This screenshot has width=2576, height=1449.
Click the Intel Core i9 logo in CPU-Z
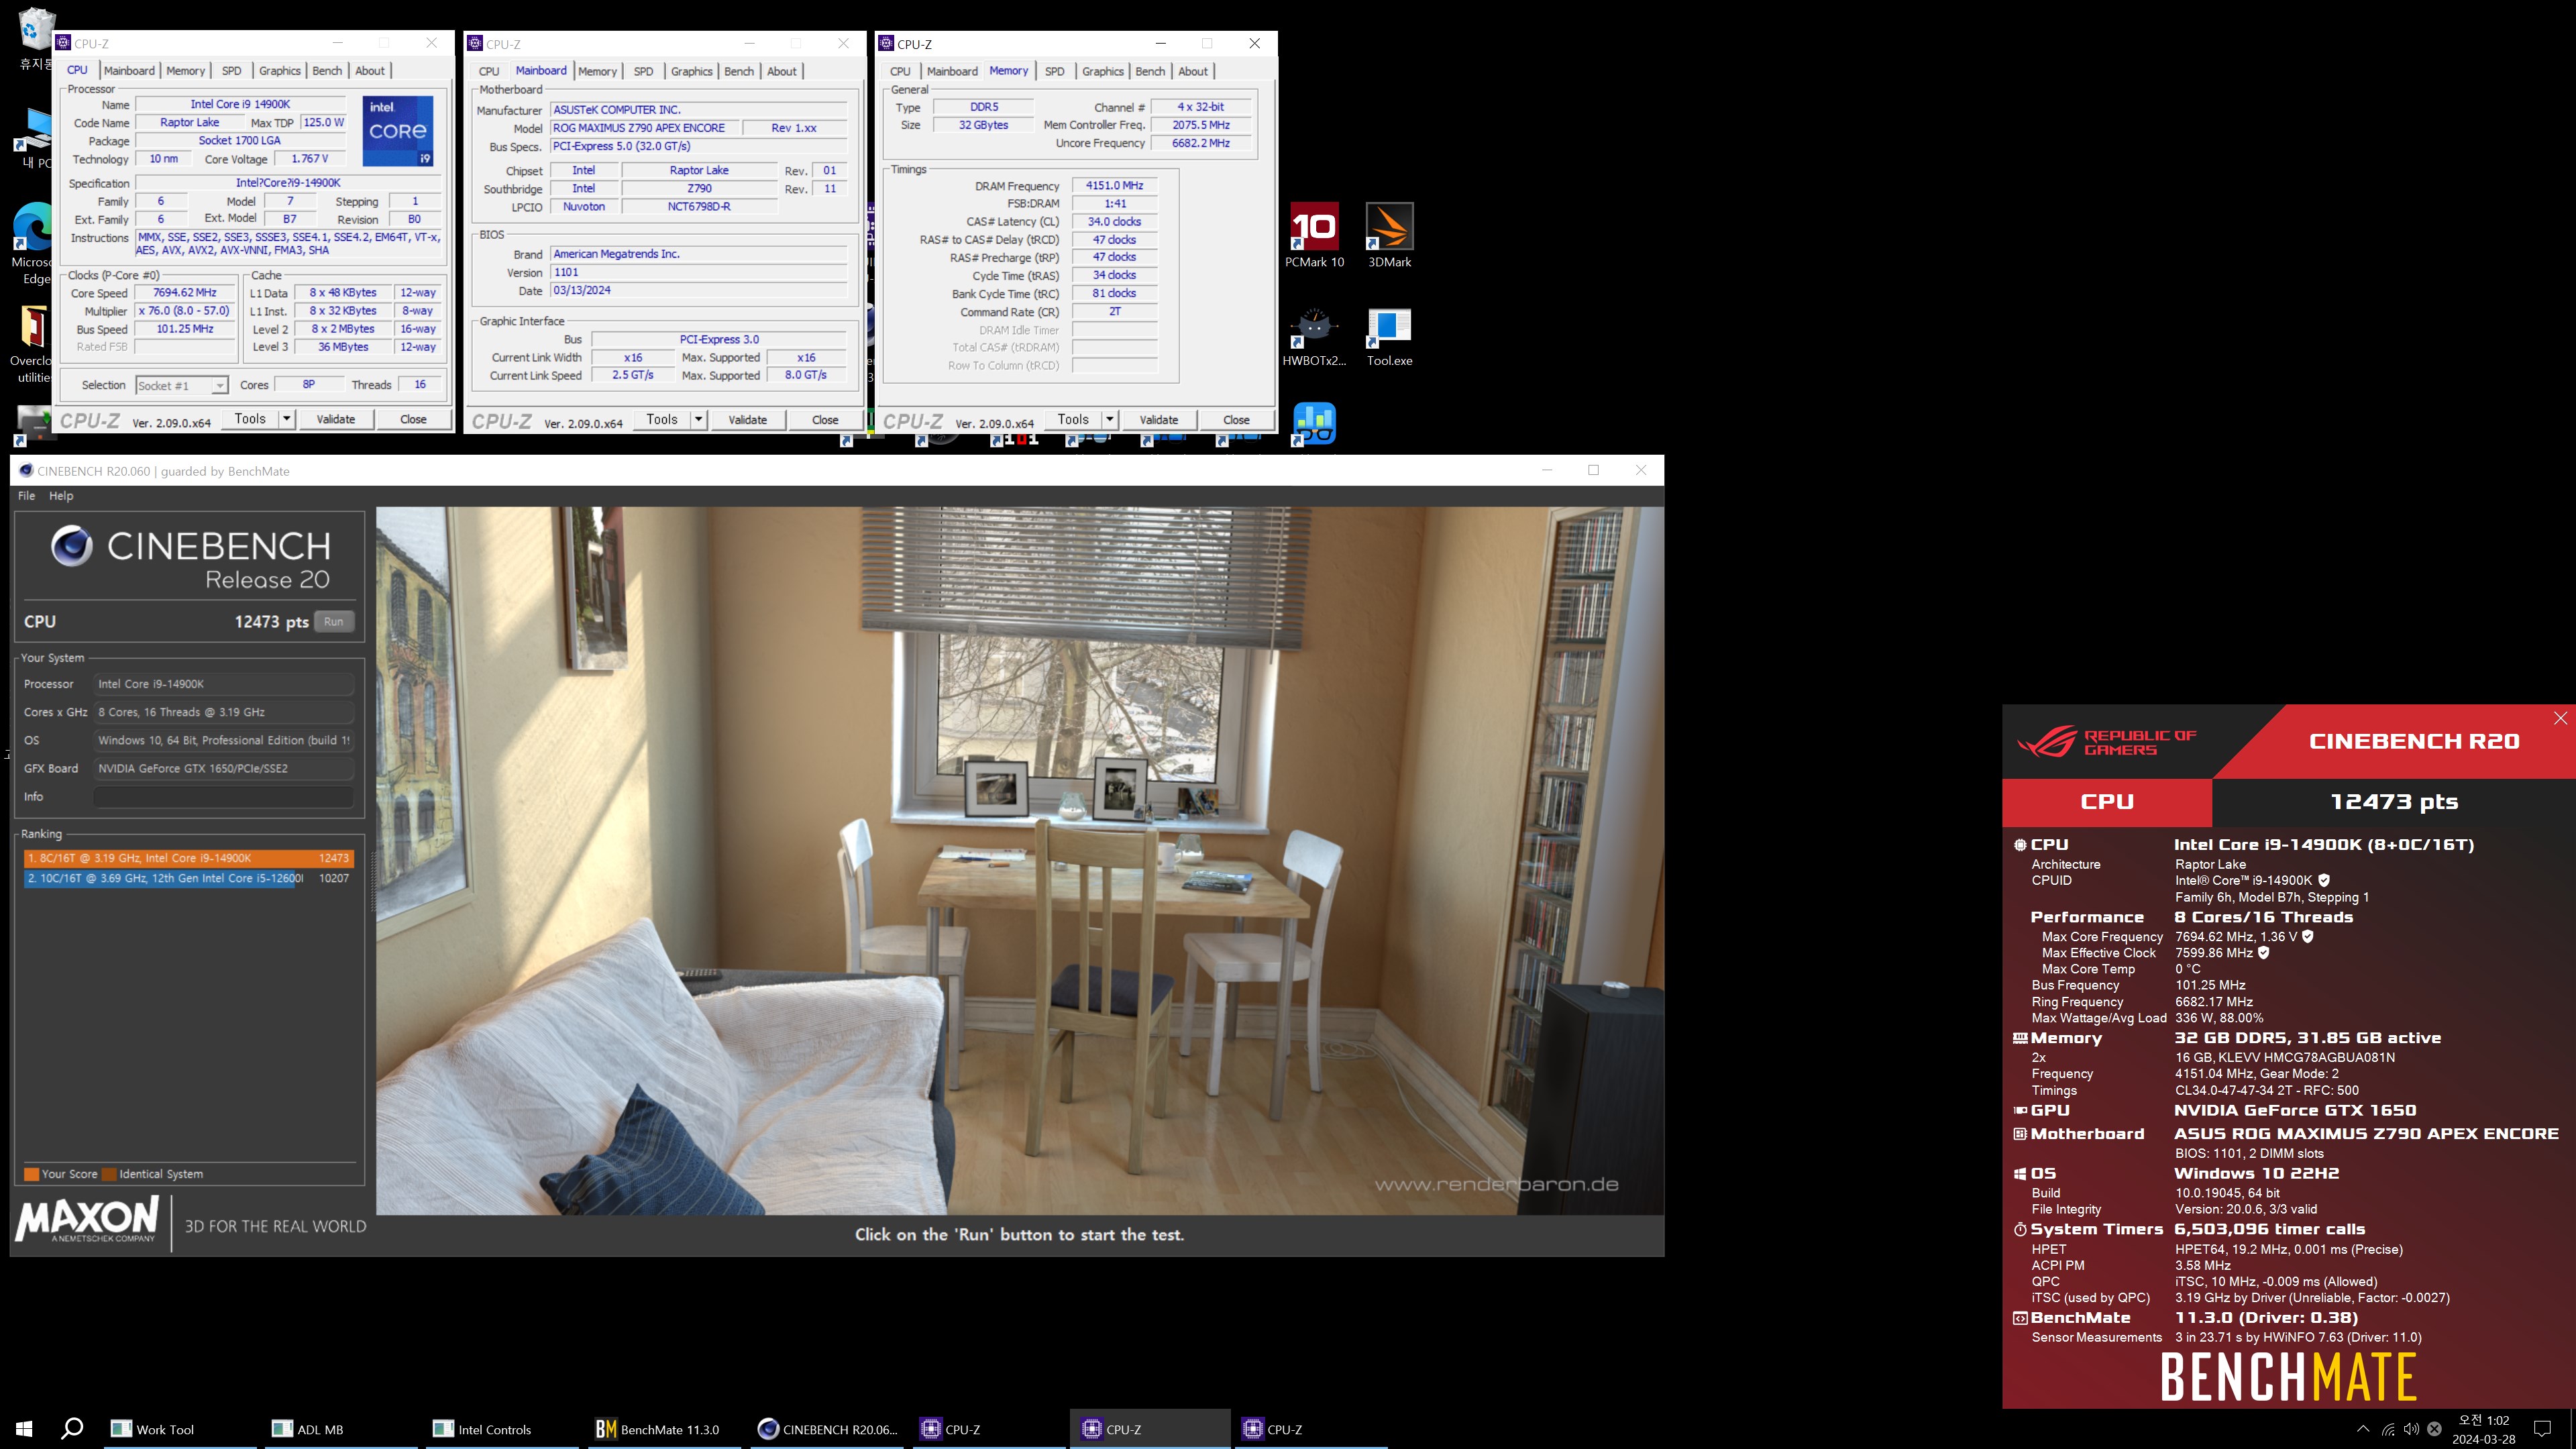tap(398, 130)
